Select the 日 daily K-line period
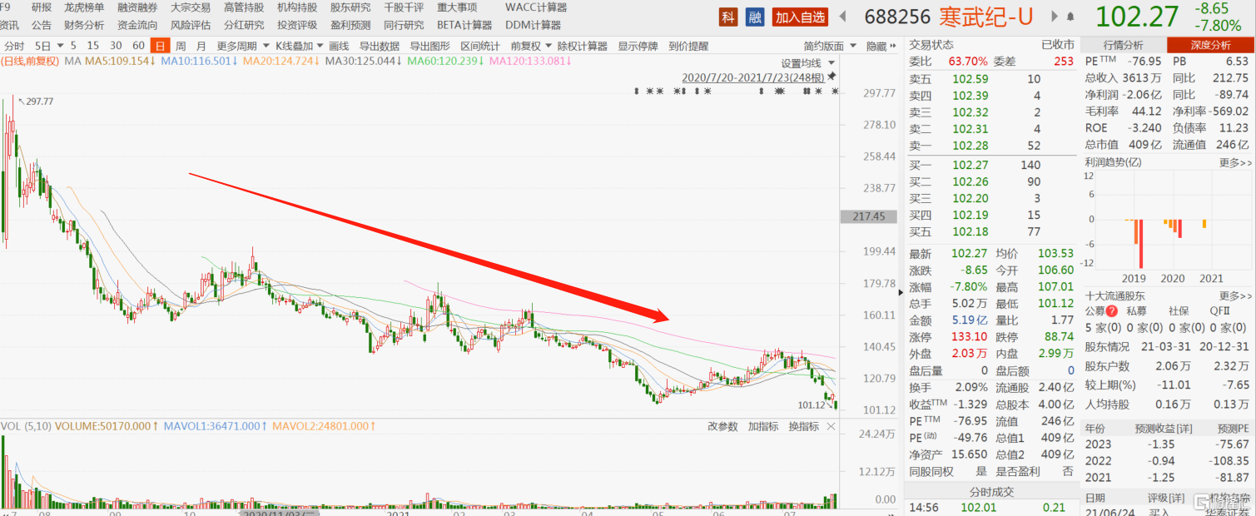 click(x=159, y=47)
